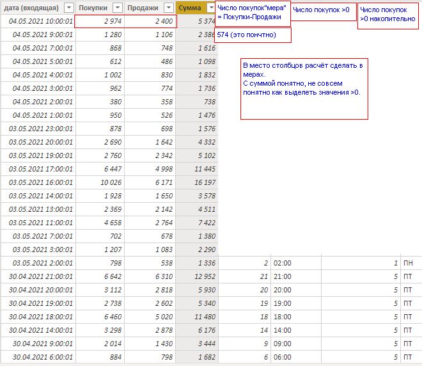Viewport: 422px width, 366px height.
Task: Click the ПТ cell in the 14:00 row
Action: coord(411,330)
